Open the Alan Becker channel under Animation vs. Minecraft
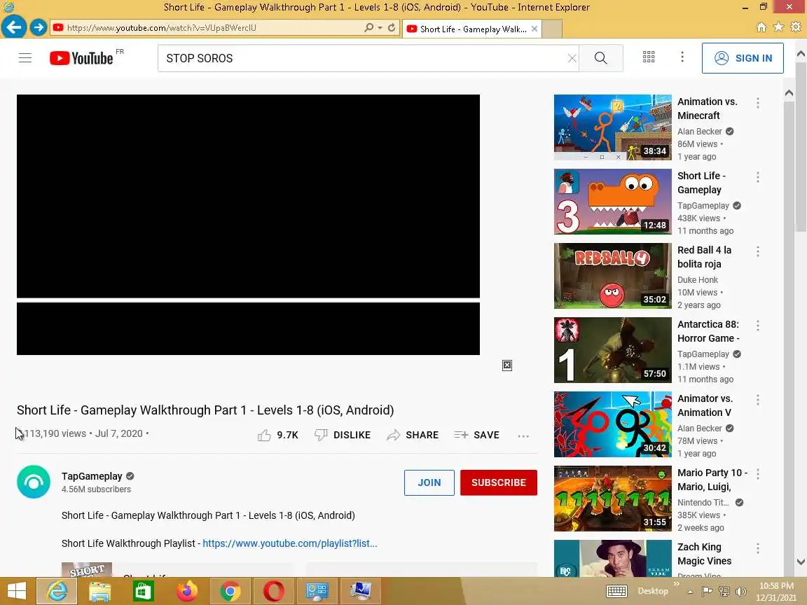This screenshot has height=605, width=807. coord(699,131)
